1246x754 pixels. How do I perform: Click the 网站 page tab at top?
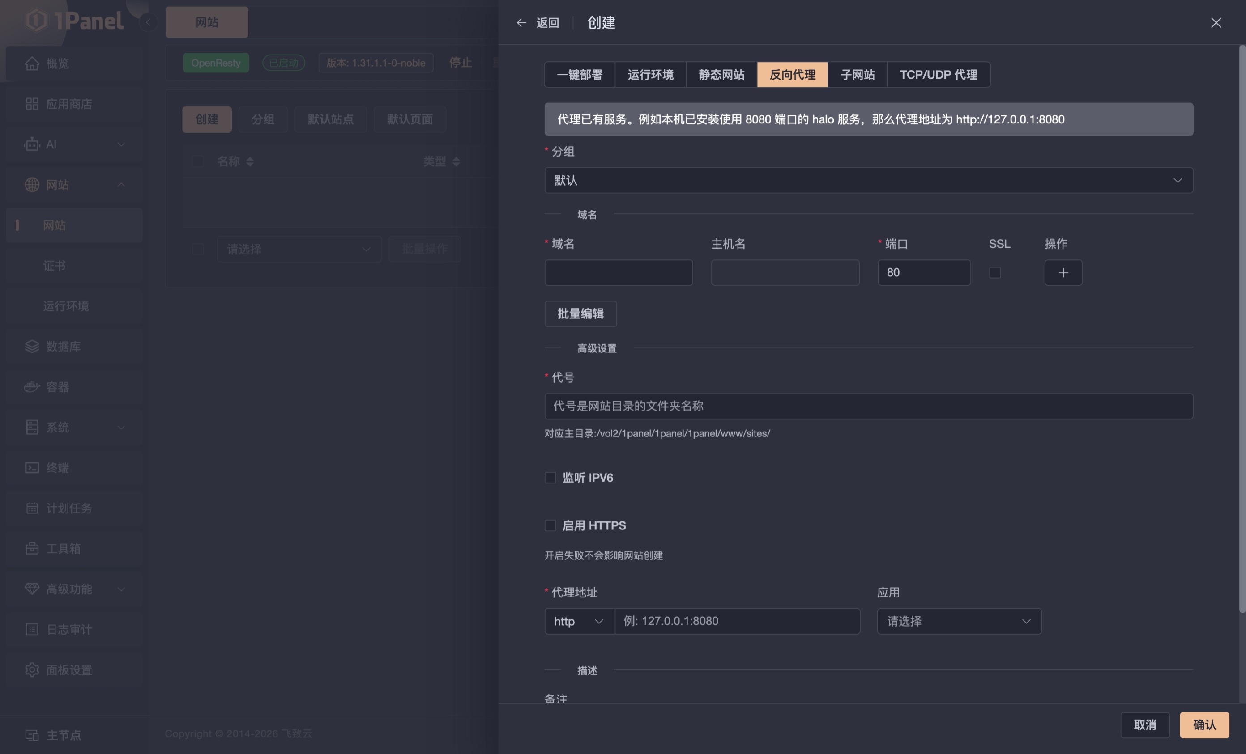(207, 22)
